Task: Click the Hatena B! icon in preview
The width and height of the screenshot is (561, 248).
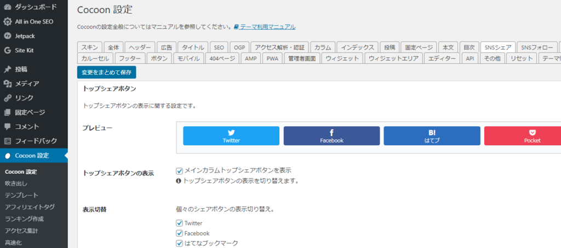Action: tap(432, 133)
